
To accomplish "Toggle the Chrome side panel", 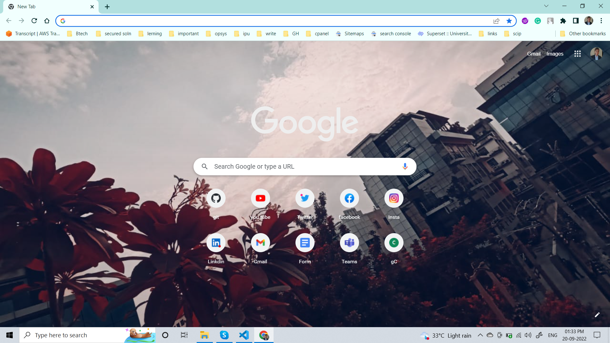I will 576,21.
